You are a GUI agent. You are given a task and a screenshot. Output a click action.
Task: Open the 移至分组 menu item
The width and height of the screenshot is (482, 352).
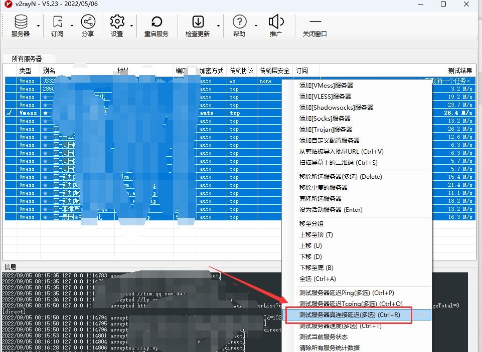coord(311,224)
